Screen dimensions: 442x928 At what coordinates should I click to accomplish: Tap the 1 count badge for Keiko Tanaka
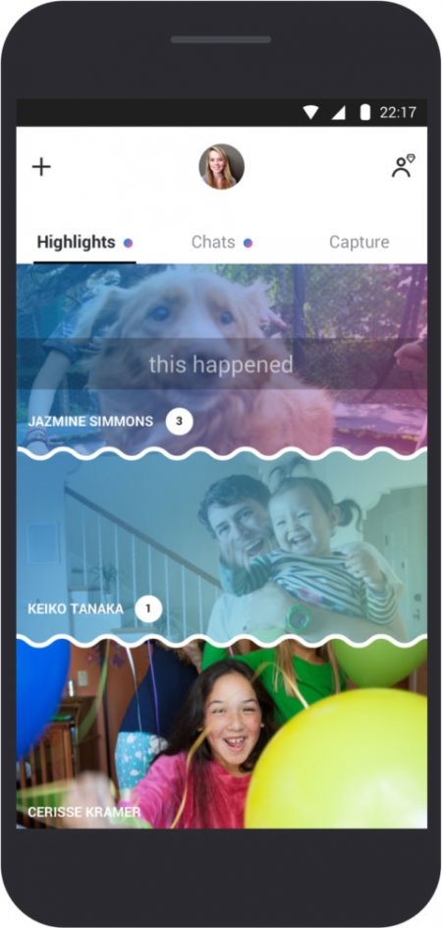[148, 609]
